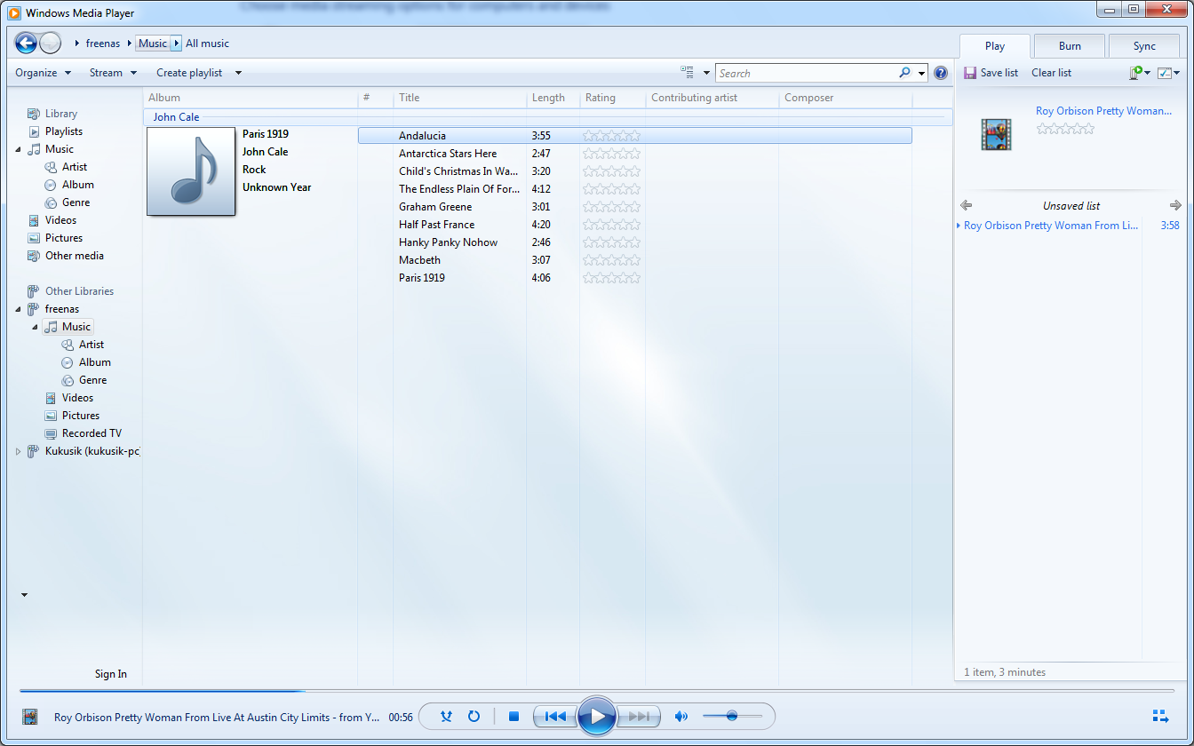1194x746 pixels.
Task: Sort by the Rating column header
Action: point(612,98)
